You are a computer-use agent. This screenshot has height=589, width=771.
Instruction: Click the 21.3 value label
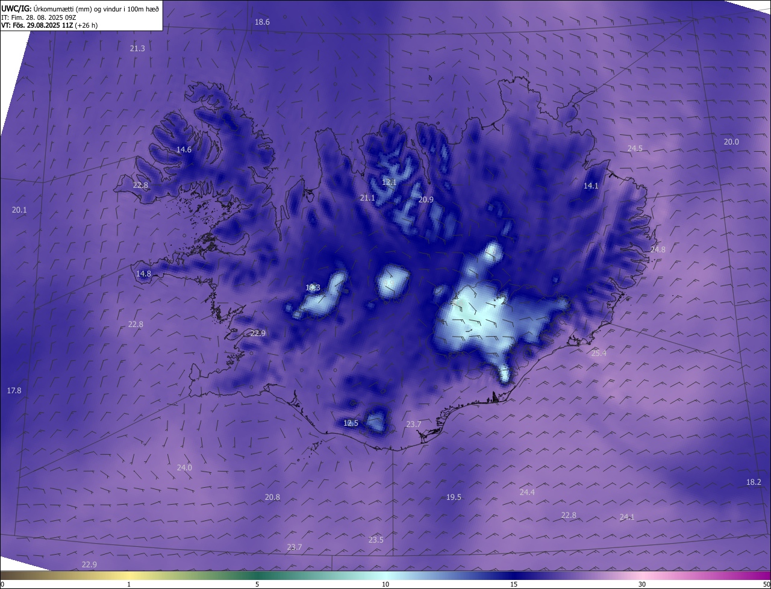(x=137, y=48)
